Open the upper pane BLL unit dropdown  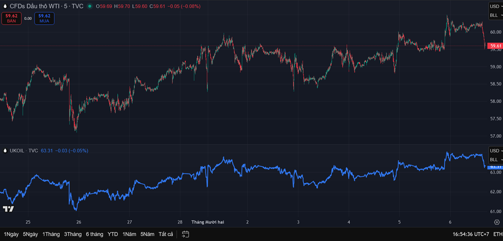(496, 15)
